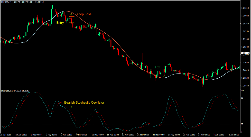The height and width of the screenshot is (137, 251).
Task: Click the 25 Apr 2019 date label
Action: [x=6, y=135]
